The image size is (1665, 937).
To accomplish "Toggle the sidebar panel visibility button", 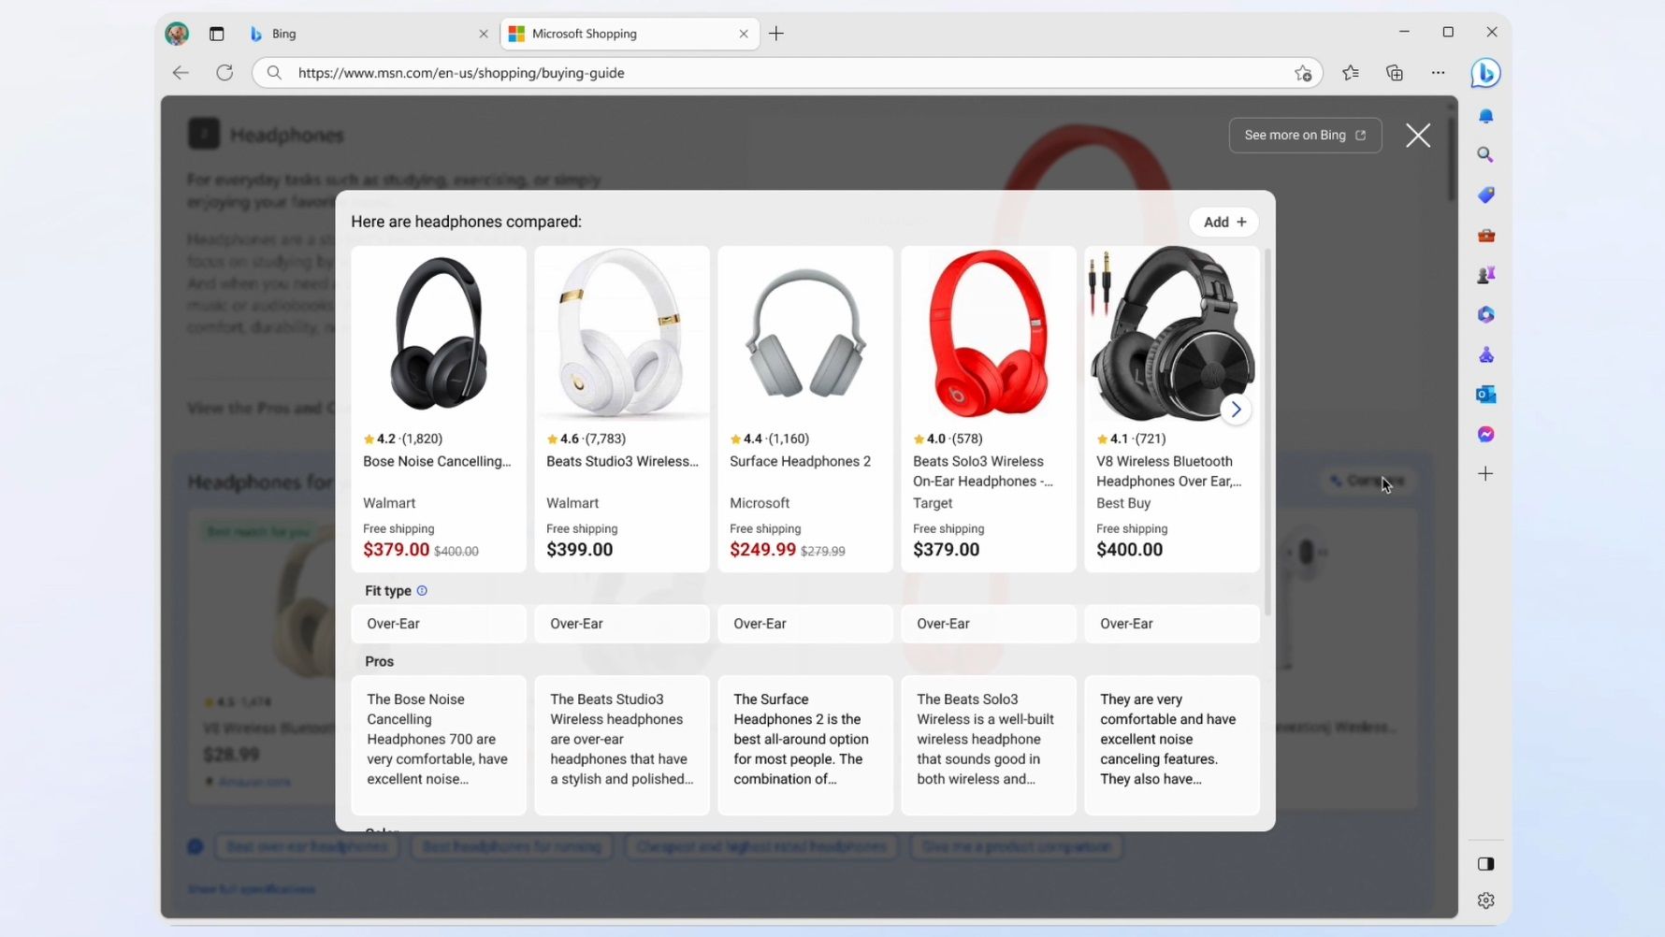I will tap(1486, 864).
